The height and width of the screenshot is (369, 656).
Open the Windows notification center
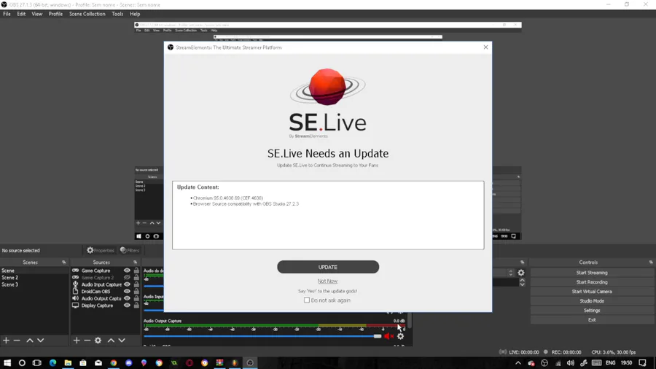(643, 362)
